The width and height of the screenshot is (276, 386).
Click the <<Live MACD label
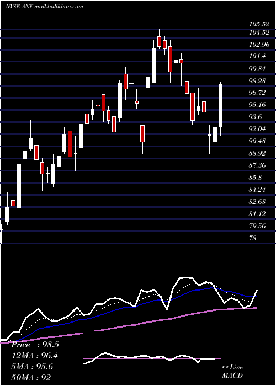pos(232,371)
